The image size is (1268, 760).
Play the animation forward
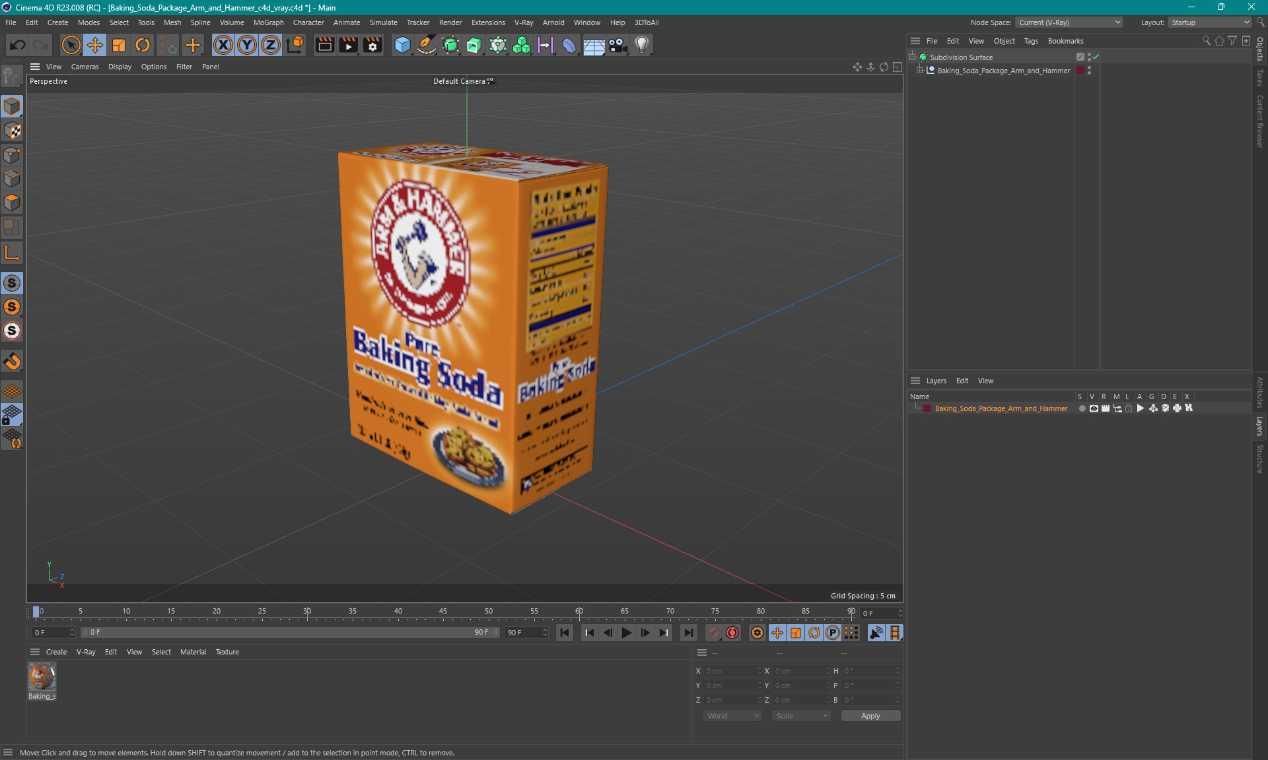point(626,633)
